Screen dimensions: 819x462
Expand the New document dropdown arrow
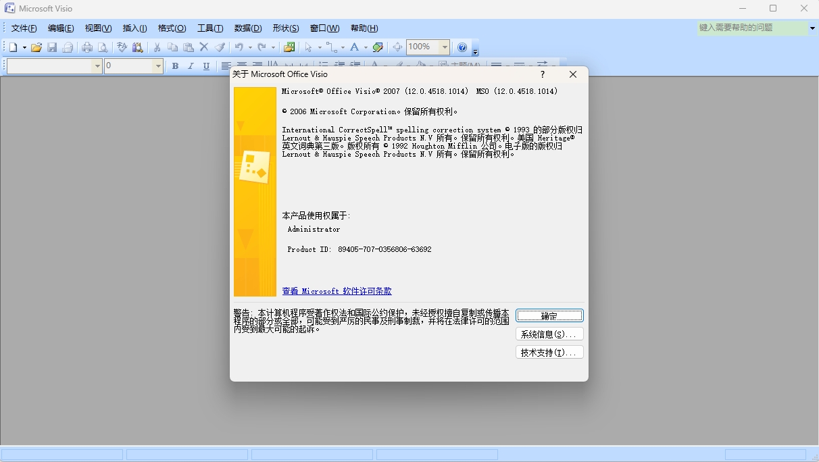click(24, 47)
